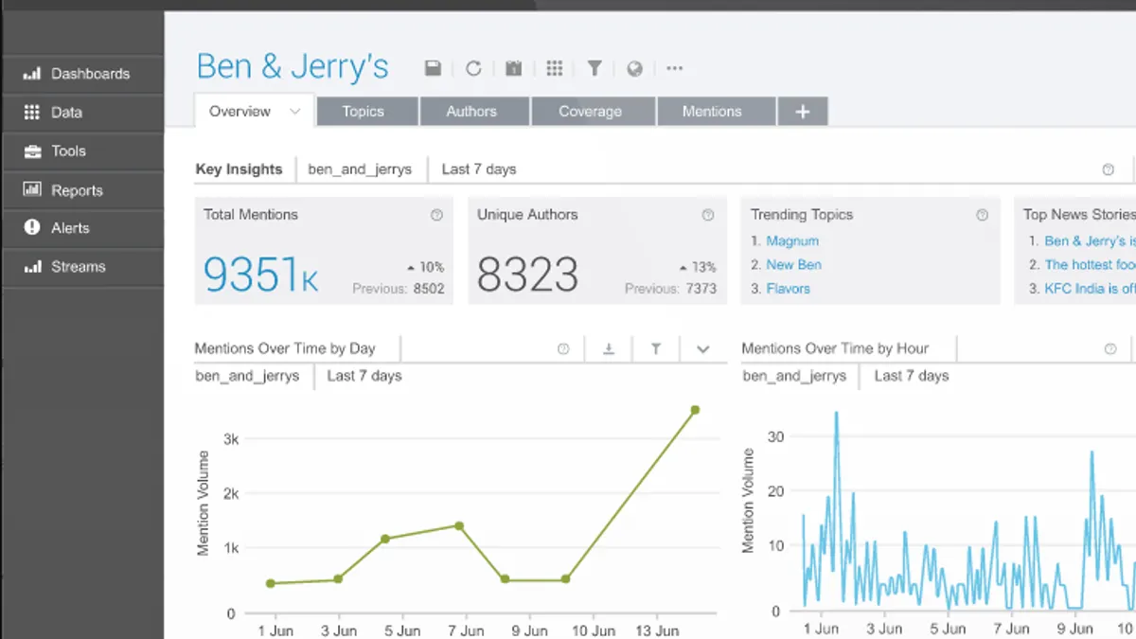Click help icon on Total Mentions card

(x=436, y=215)
